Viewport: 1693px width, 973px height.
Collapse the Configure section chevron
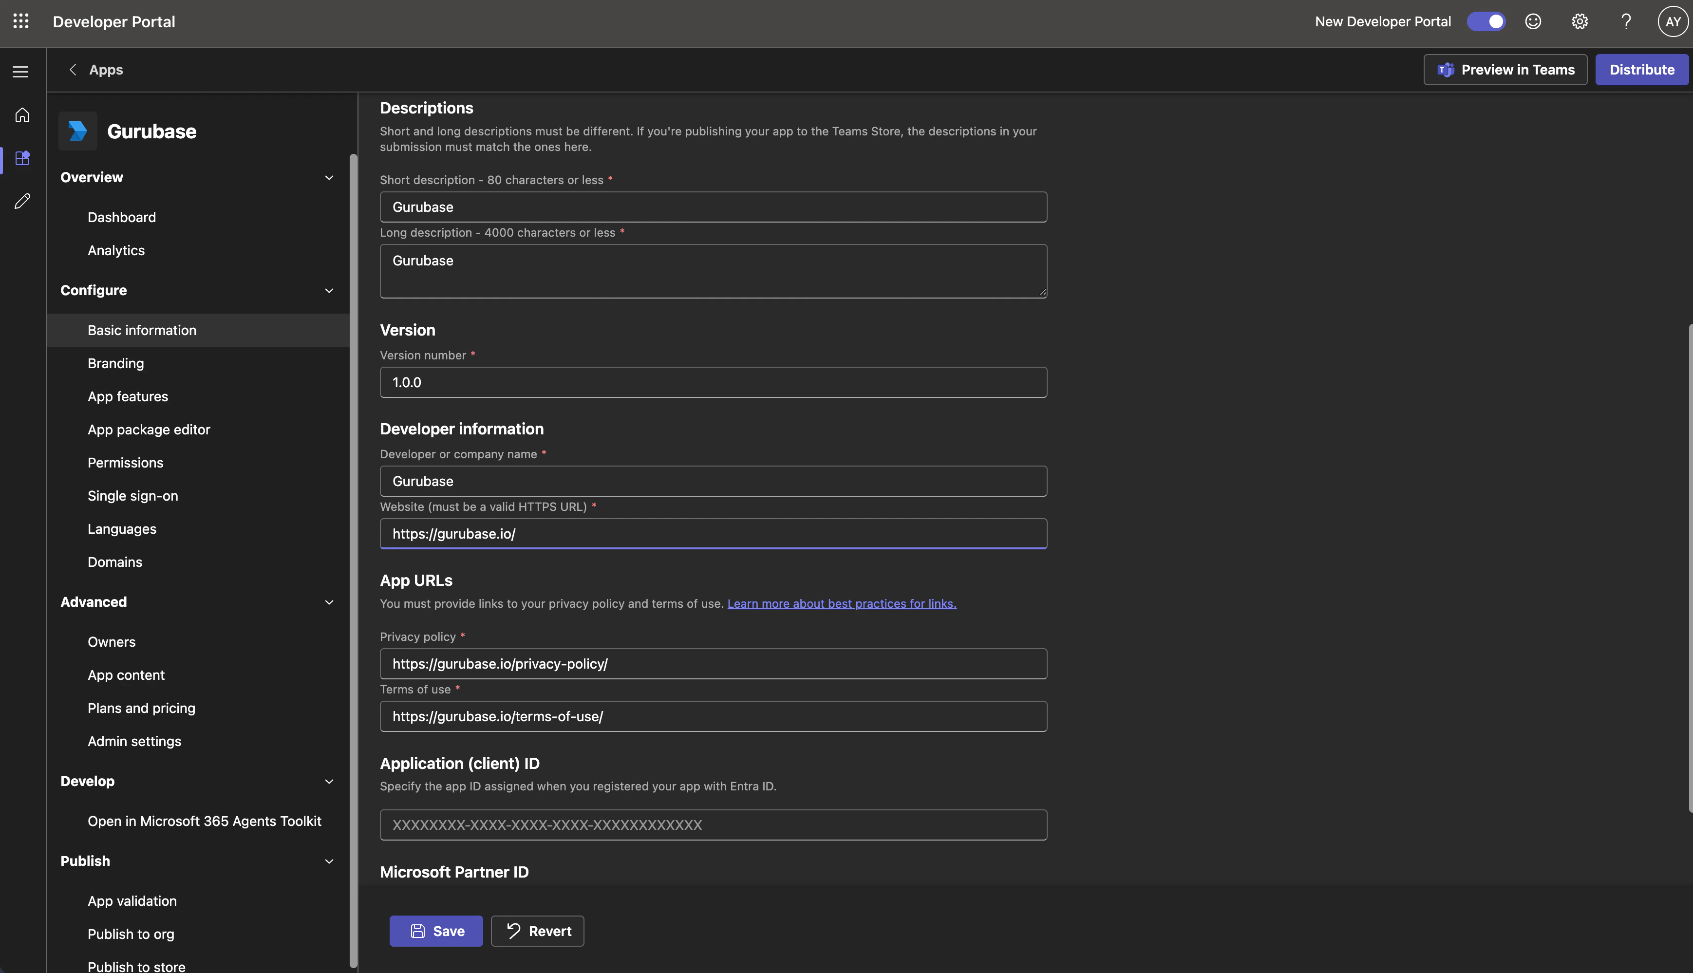click(x=329, y=290)
